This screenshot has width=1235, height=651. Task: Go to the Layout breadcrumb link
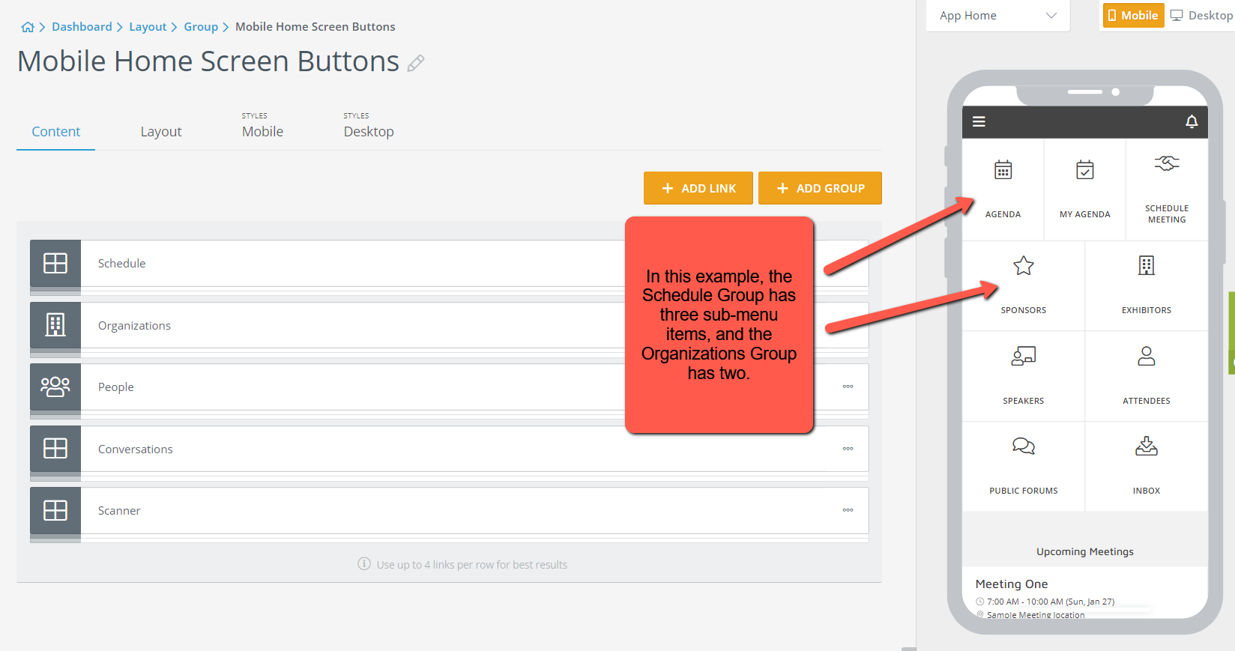coord(148,27)
